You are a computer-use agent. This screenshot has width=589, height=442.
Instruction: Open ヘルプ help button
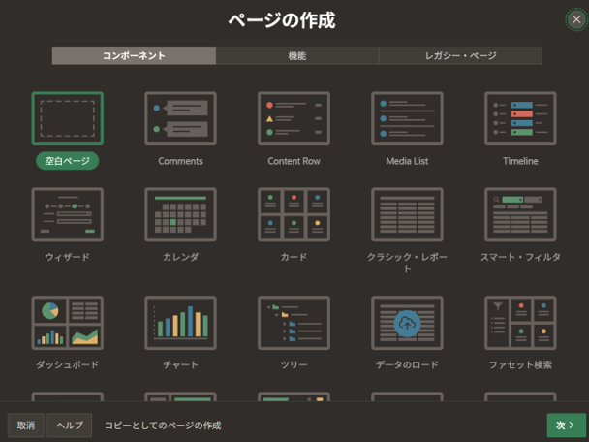pyautogui.click(x=70, y=426)
